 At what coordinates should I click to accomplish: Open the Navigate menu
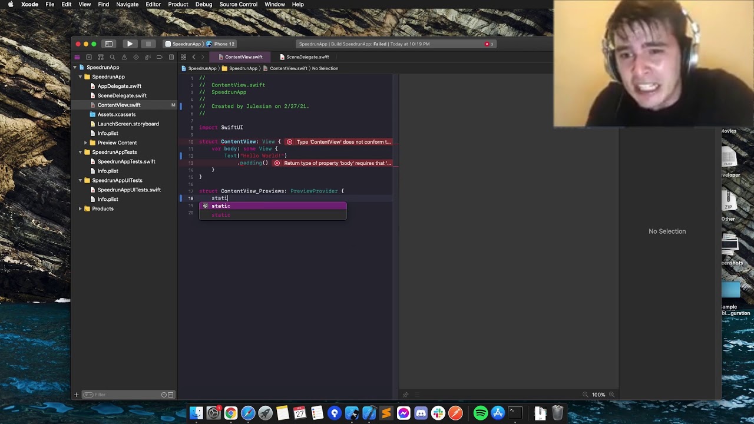pyautogui.click(x=127, y=4)
